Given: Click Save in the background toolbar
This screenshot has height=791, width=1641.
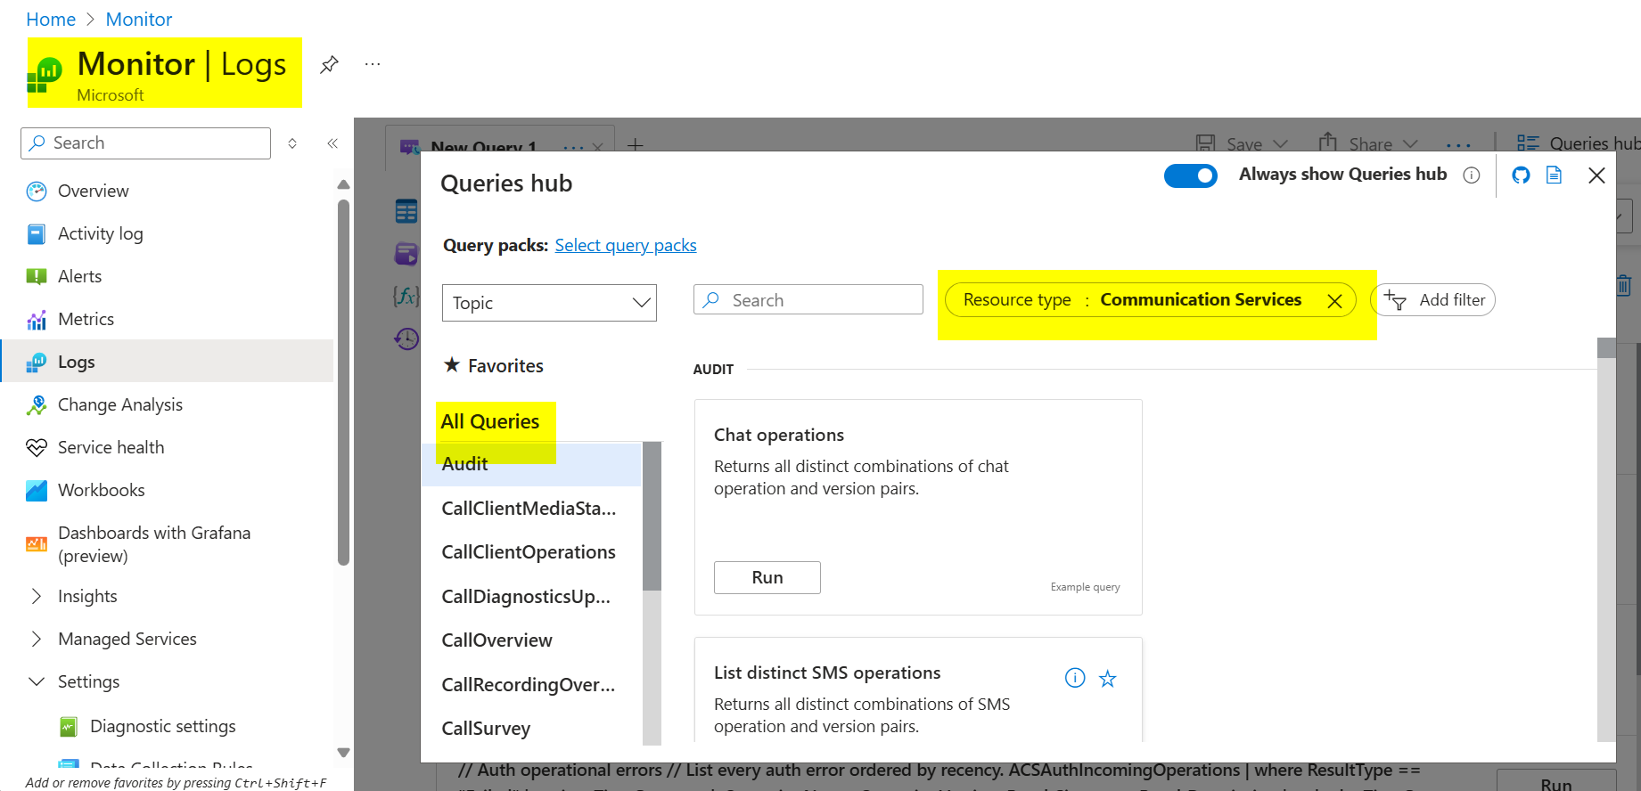Looking at the screenshot, I should point(1242,143).
